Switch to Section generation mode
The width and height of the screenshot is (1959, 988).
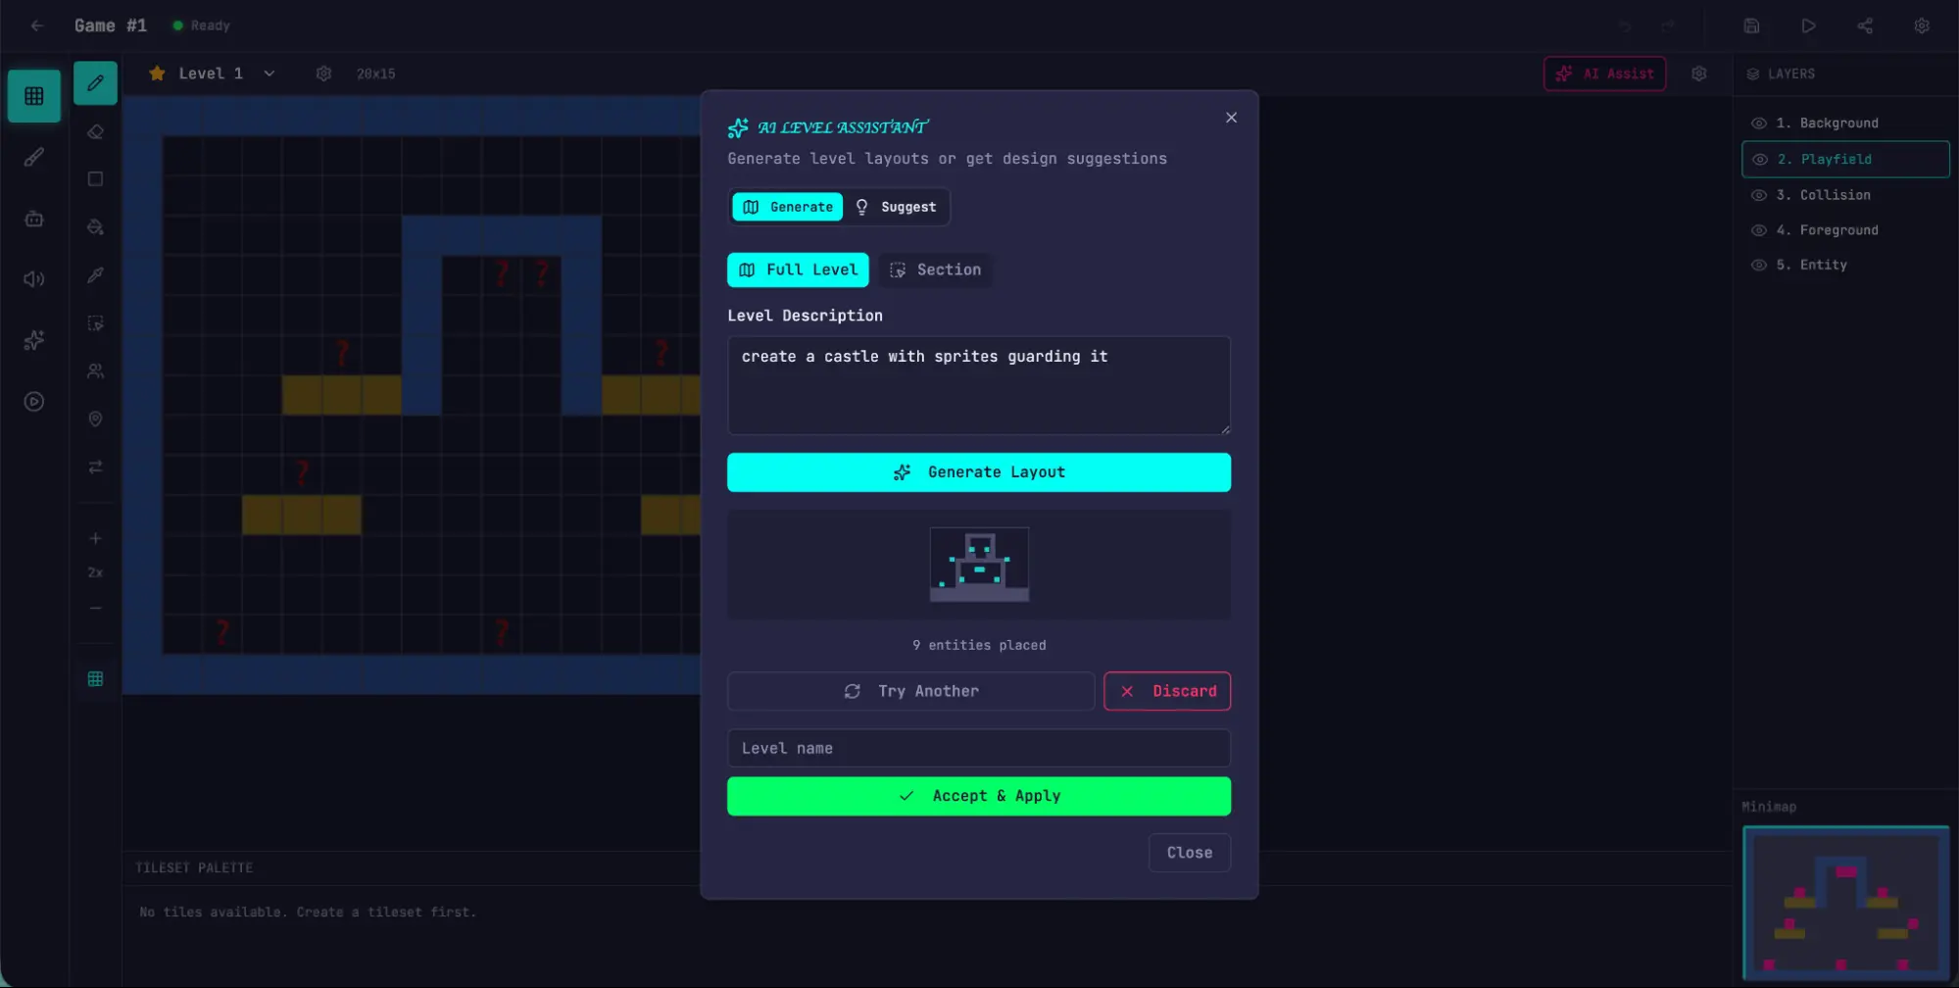point(935,270)
